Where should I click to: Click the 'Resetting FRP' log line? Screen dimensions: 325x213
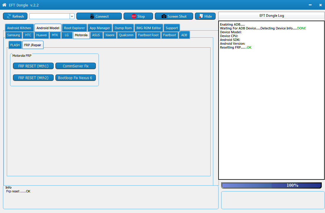point(236,48)
